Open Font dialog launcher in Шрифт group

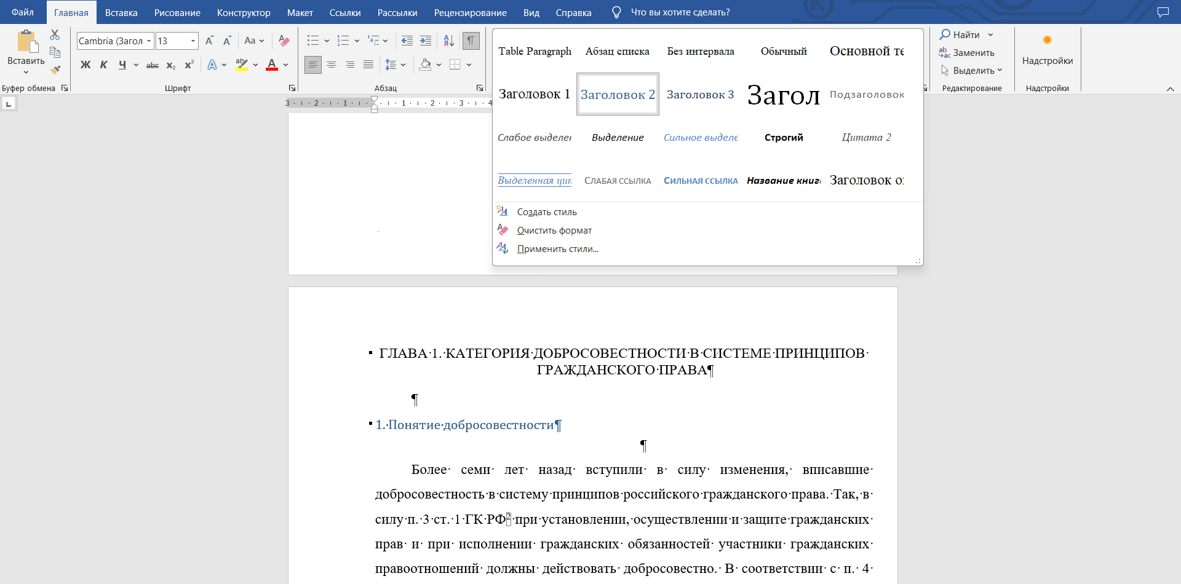[x=292, y=88]
